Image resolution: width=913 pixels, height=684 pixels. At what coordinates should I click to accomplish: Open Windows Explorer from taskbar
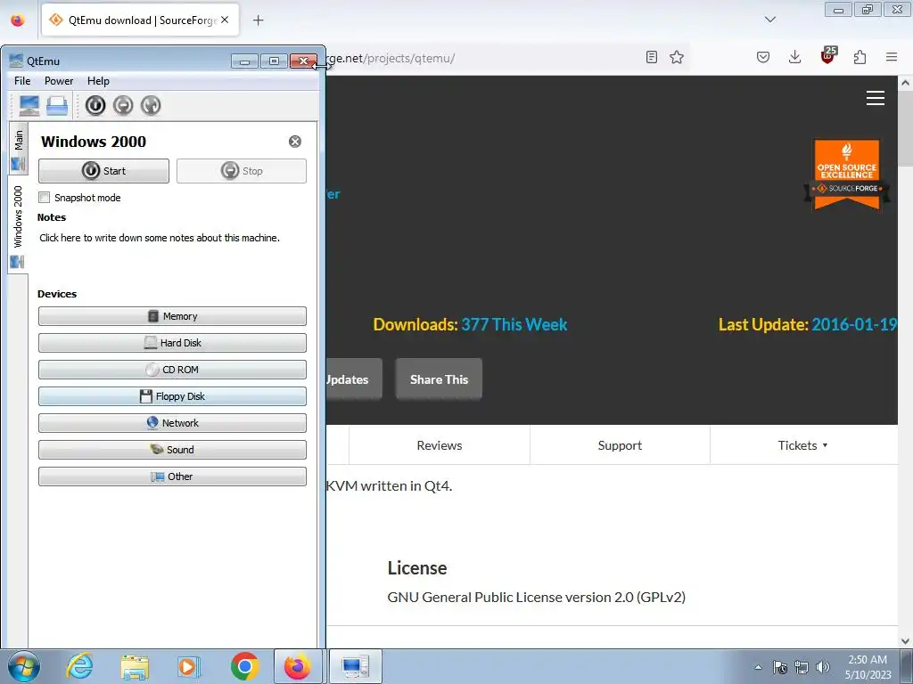(135, 666)
